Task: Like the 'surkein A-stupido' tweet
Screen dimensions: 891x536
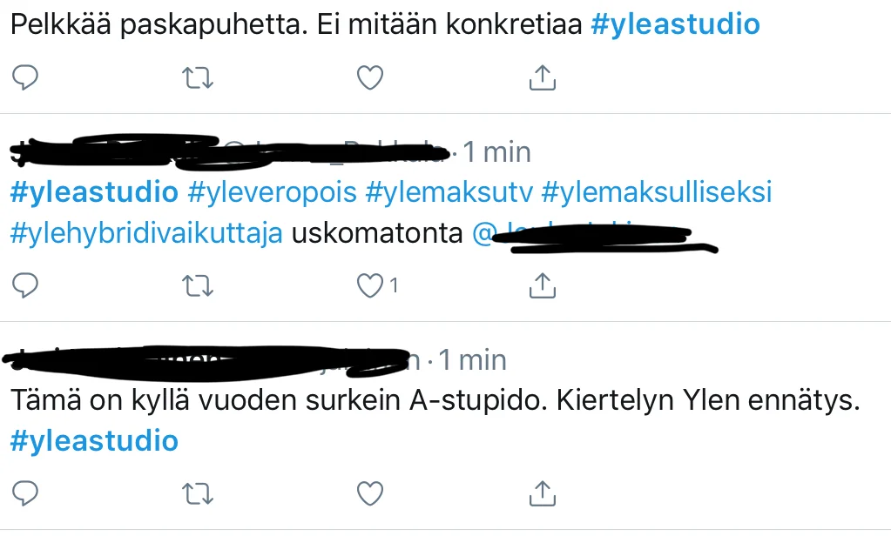Action: tap(370, 493)
